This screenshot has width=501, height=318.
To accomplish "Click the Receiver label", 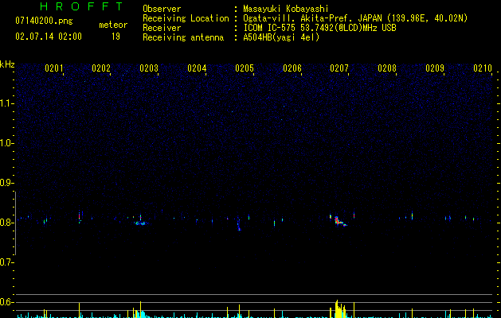I will pyautogui.click(x=162, y=28).
